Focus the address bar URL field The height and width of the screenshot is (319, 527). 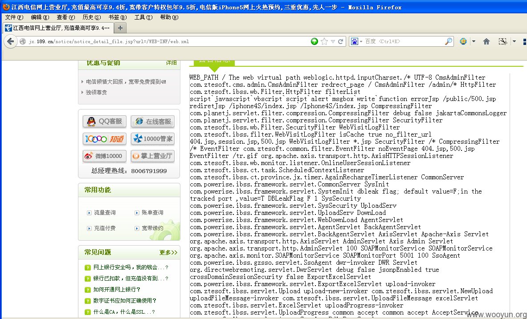pos(168,42)
